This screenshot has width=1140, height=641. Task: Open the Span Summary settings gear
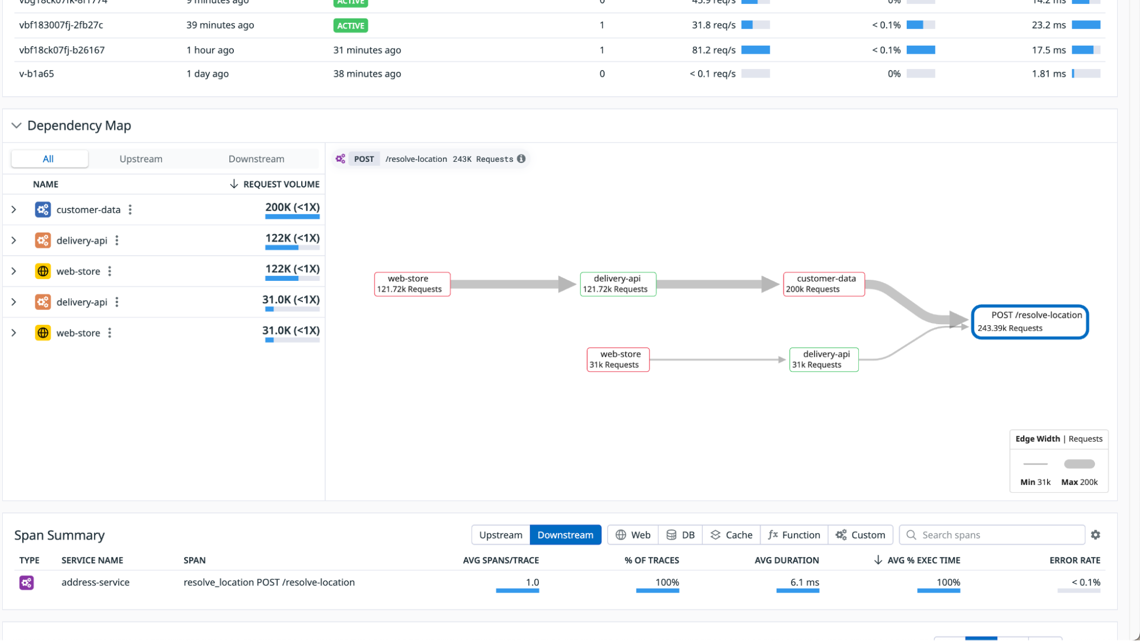pos(1096,534)
